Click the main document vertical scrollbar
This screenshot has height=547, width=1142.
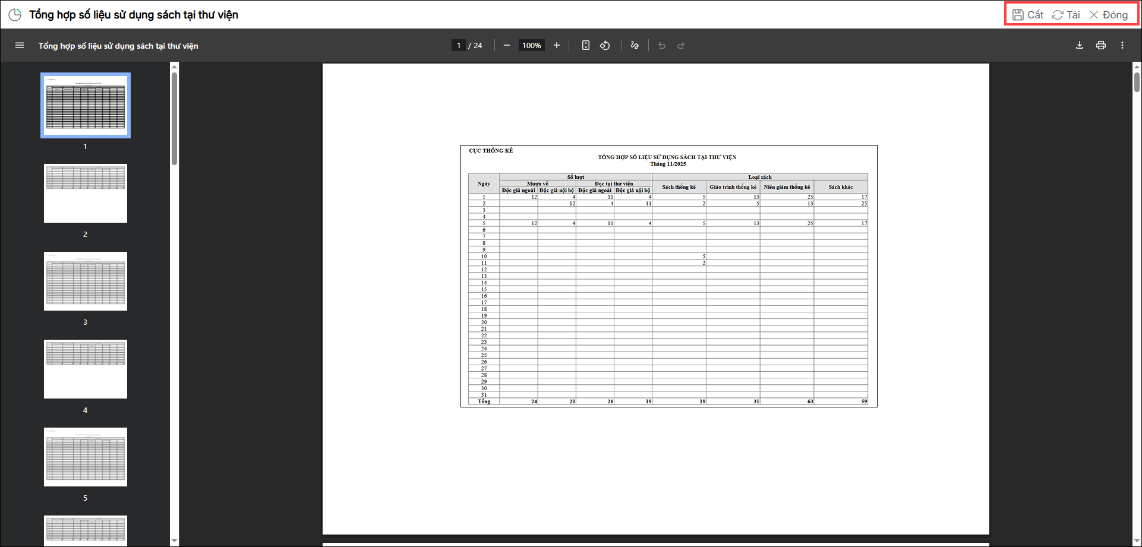[x=1137, y=80]
